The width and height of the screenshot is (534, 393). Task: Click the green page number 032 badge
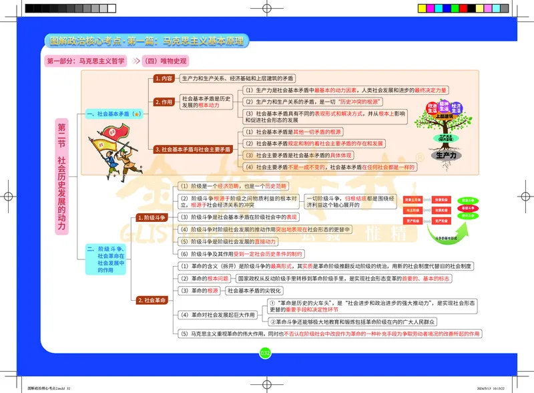tap(265, 352)
